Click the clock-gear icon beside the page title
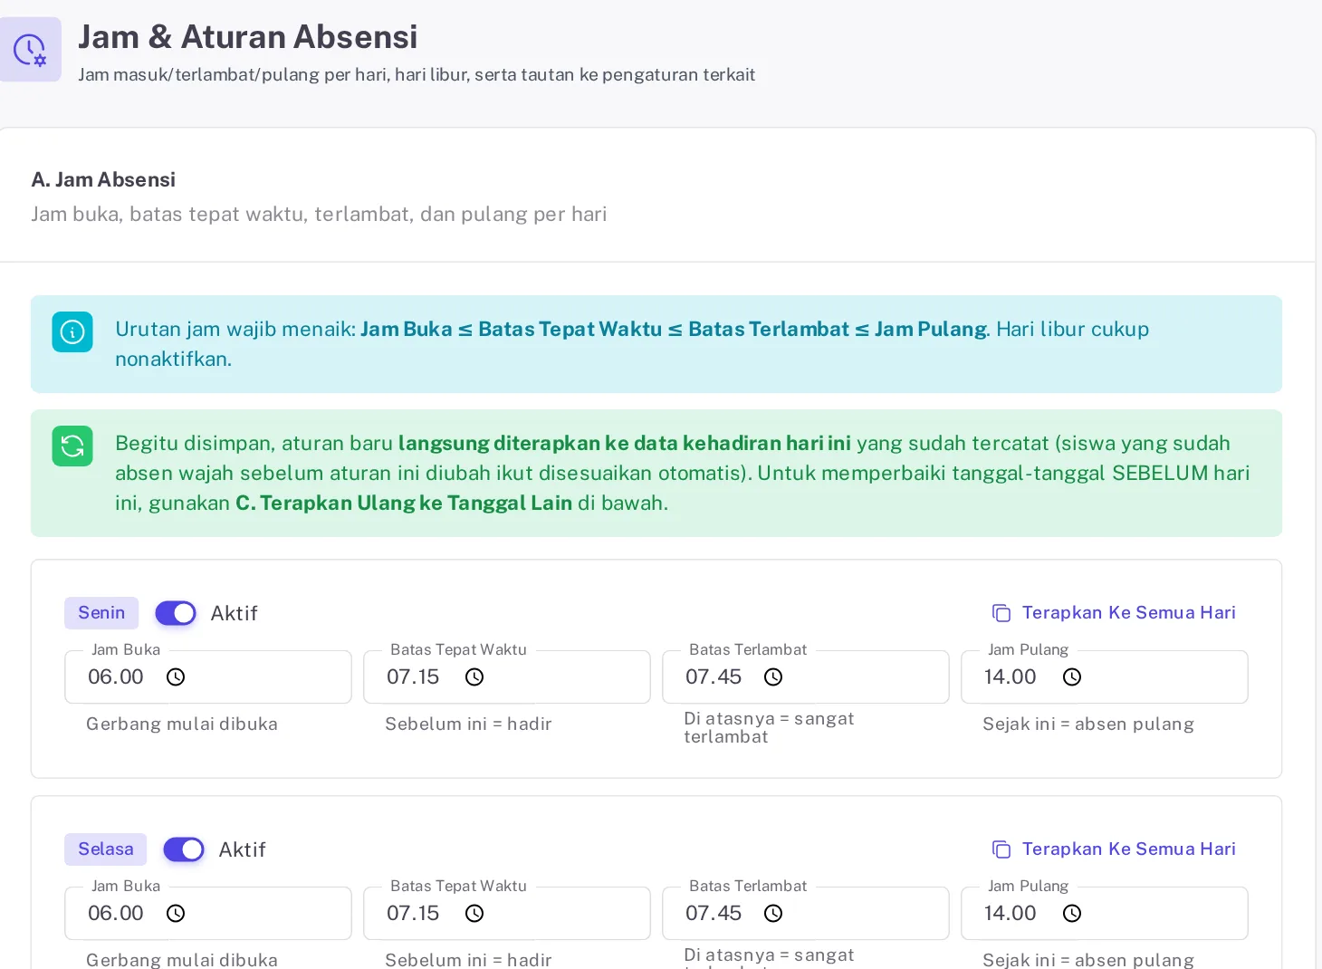1322x969 pixels. click(x=30, y=50)
